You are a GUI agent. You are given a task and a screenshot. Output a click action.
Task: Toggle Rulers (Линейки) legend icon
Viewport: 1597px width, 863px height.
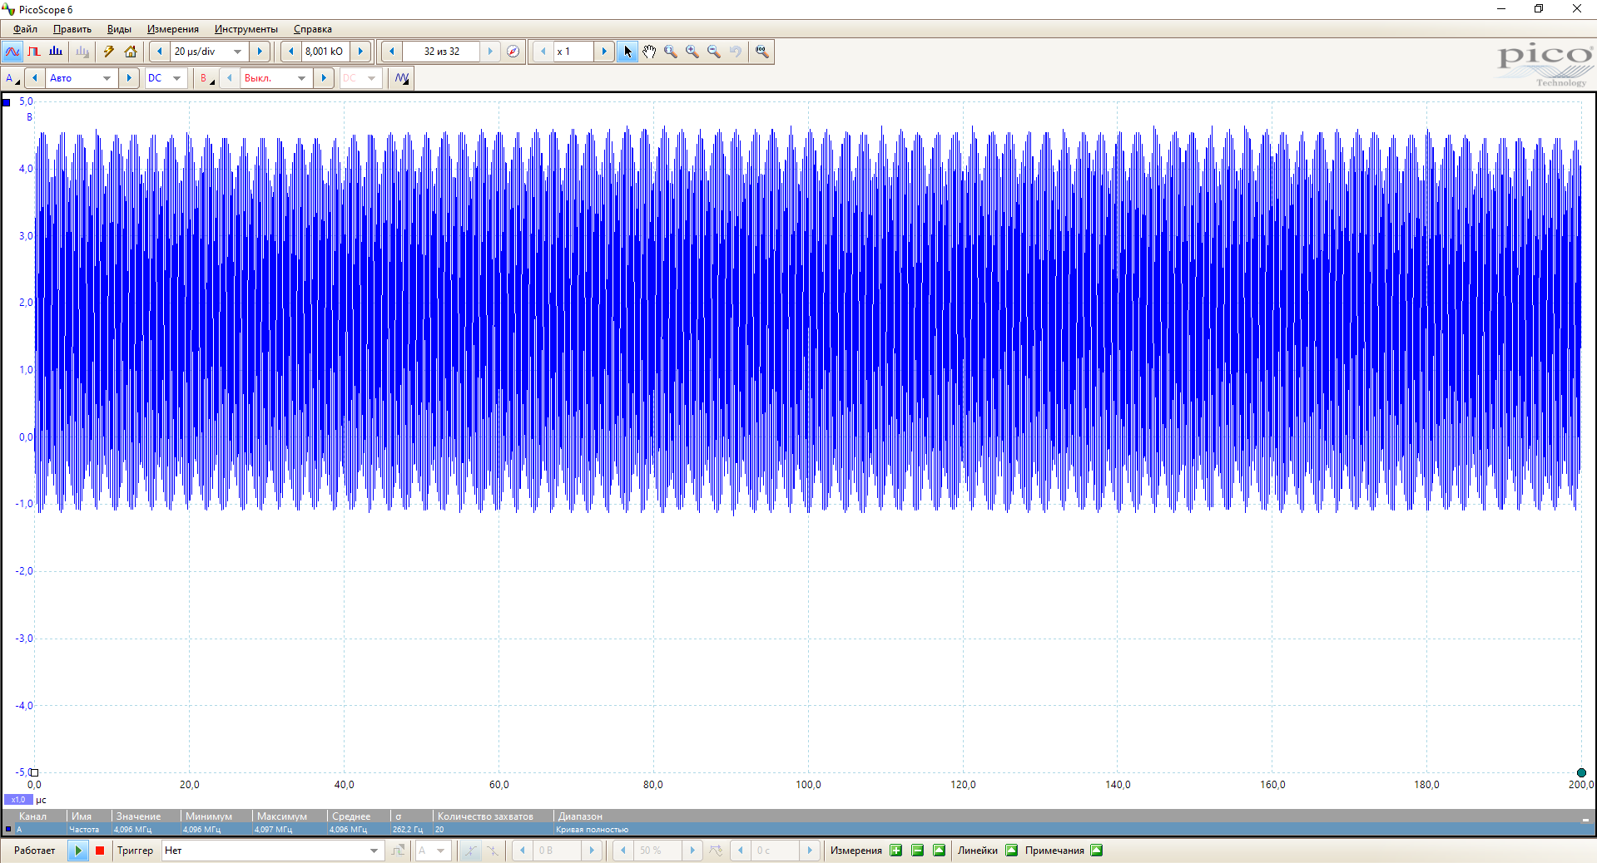pos(1012,851)
